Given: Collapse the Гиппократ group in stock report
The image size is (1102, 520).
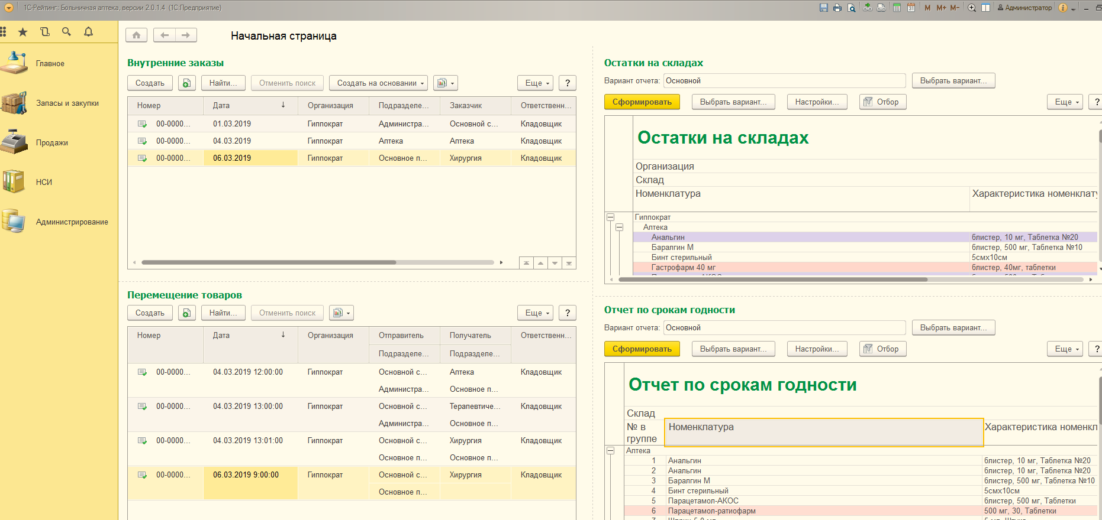Looking at the screenshot, I should [x=610, y=217].
